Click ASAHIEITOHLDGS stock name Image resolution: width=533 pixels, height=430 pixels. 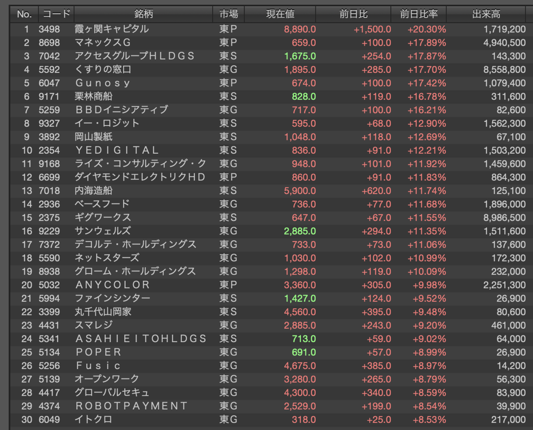coord(141,339)
